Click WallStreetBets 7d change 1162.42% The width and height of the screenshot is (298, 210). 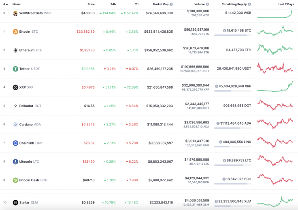click(x=130, y=13)
